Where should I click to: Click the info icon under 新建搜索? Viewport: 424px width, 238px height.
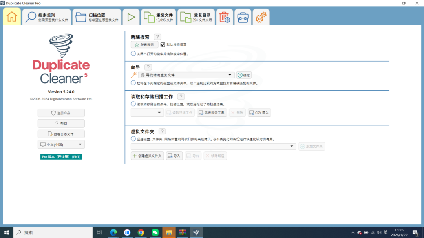point(133,53)
